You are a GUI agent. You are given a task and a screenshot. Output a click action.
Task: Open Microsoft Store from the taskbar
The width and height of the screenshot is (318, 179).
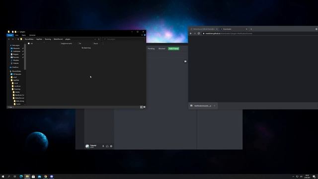click(x=33, y=177)
